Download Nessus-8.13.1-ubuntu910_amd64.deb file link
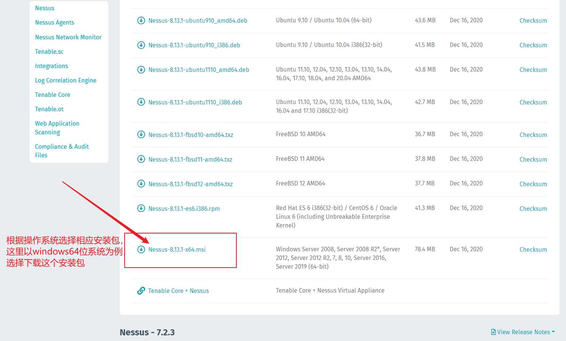Viewport: 566px width, 341px height. [198, 20]
